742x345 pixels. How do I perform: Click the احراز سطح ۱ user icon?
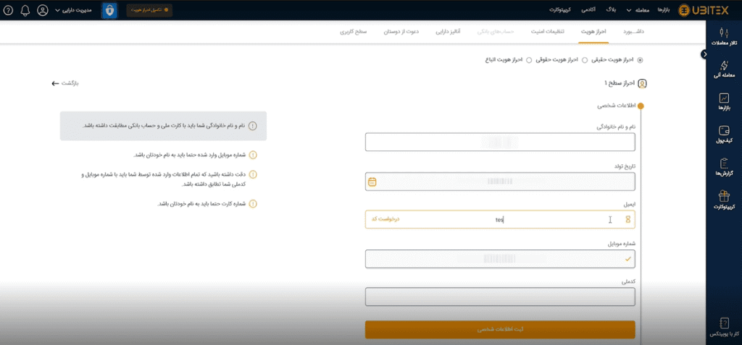[x=642, y=83]
